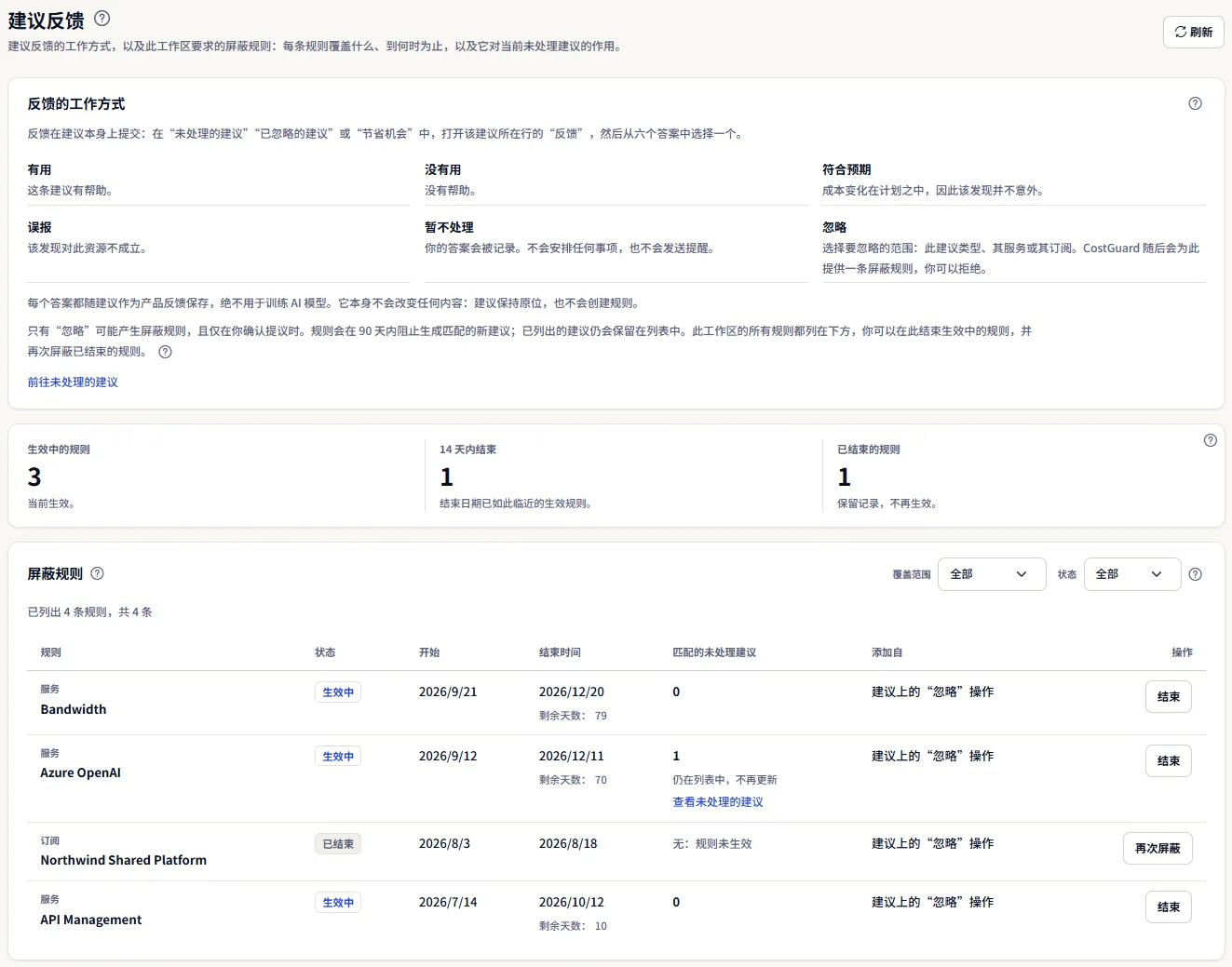Viewport: 1232px width, 967px height.
Task: Click the 已结束的规则 label
Action: pyautogui.click(x=869, y=450)
